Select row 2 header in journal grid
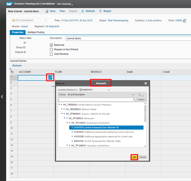The width and height of the screenshot is (191, 181). (14, 83)
